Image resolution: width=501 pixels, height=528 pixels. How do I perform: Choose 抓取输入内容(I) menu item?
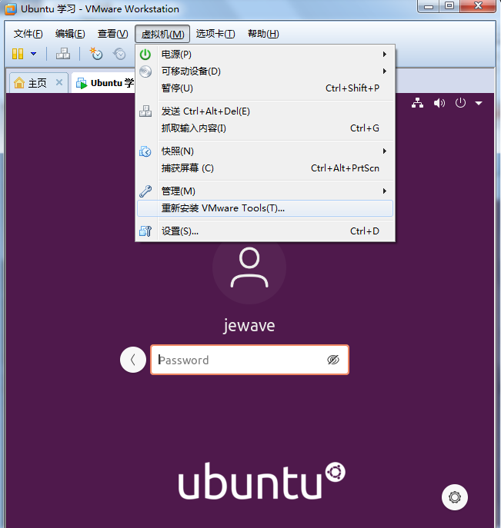[265, 128]
